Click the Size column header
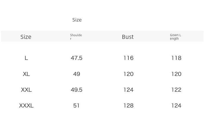Image resolution: width=204 pixels, height=127 pixels. coord(26,37)
